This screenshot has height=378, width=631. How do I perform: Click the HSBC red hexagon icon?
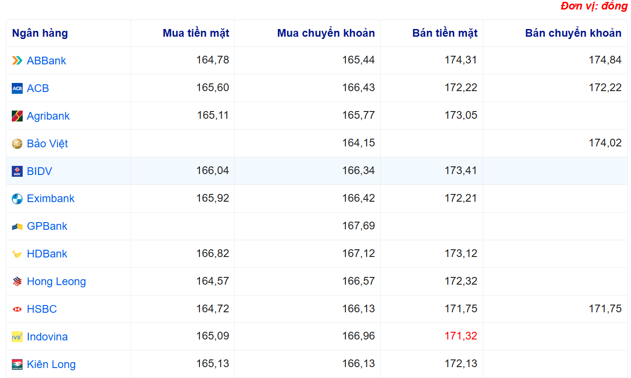click(17, 309)
